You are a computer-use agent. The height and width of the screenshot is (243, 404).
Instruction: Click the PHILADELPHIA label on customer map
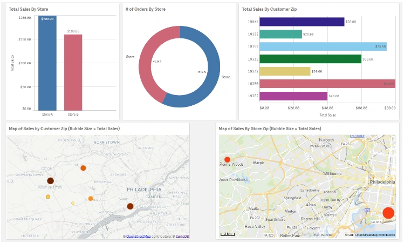[144, 190]
